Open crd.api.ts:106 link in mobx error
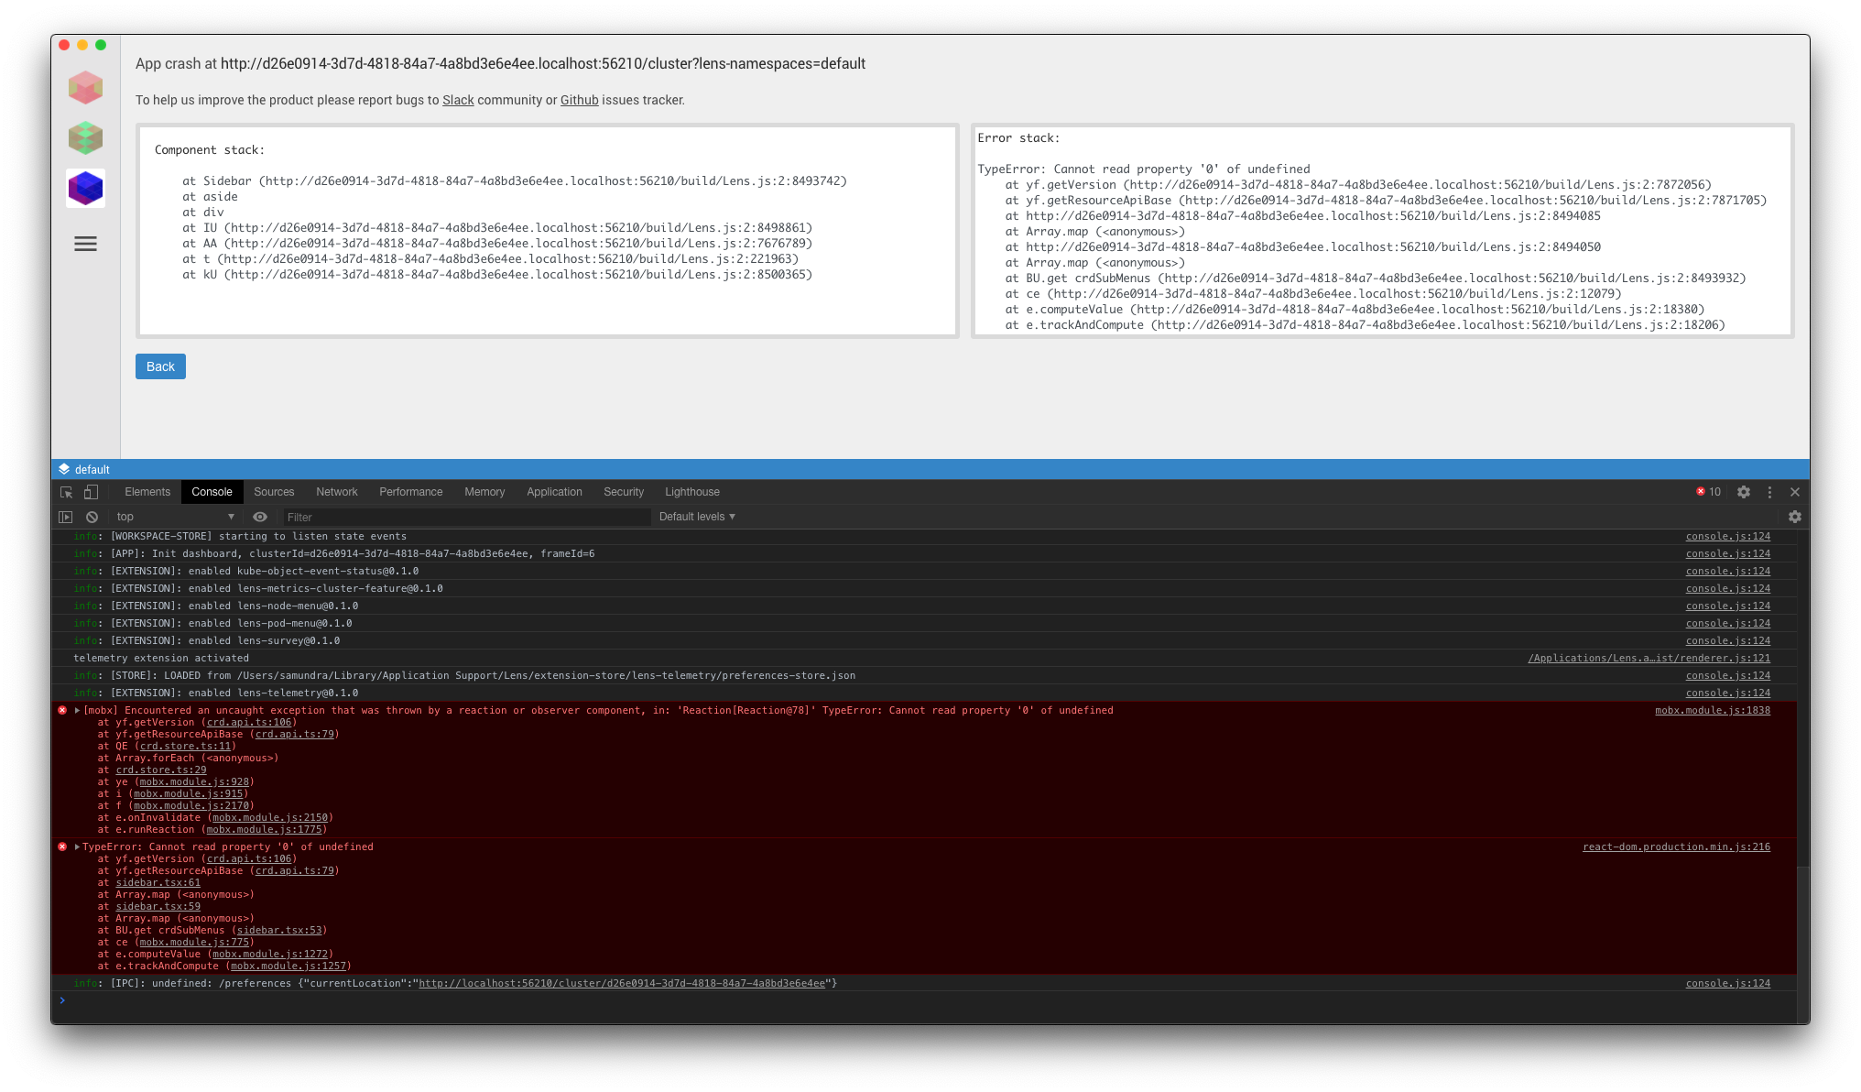This screenshot has height=1092, width=1861. (249, 722)
